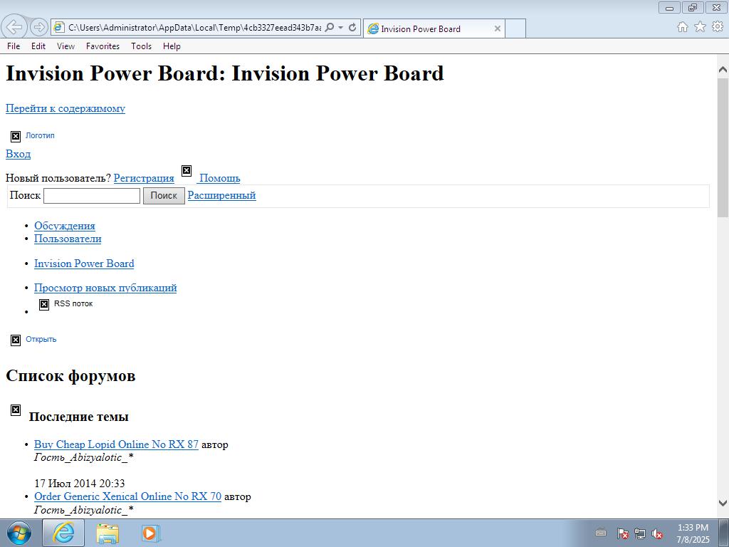Click the broken RSS поток image icon
This screenshot has height=547, width=729.
click(44, 305)
